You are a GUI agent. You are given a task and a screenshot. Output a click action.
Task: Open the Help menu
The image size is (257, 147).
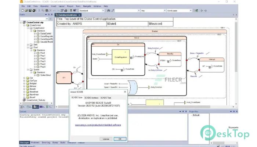coord(106,6)
